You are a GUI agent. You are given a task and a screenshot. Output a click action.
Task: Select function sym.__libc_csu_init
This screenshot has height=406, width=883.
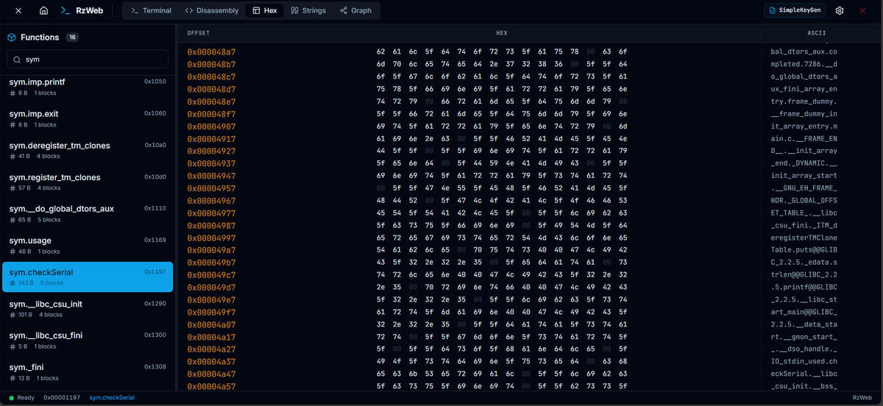point(88,308)
